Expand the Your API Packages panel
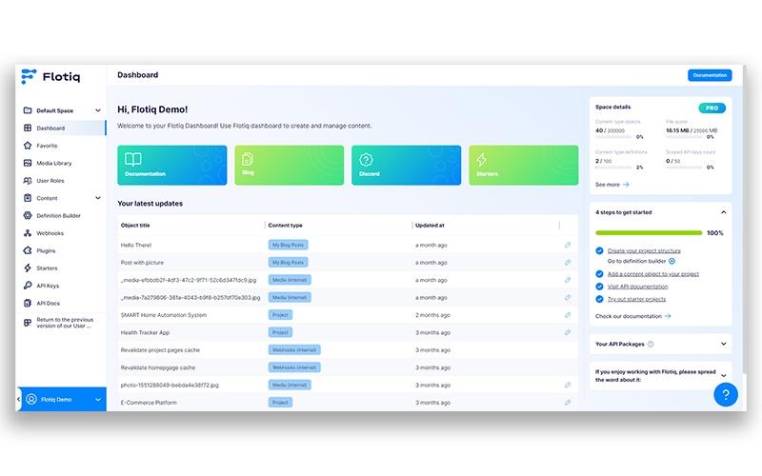Screen dimensions: 762x476 [723, 344]
